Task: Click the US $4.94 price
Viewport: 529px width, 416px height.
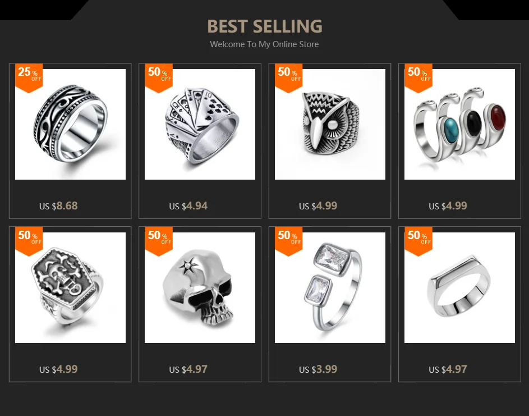Action: [188, 205]
